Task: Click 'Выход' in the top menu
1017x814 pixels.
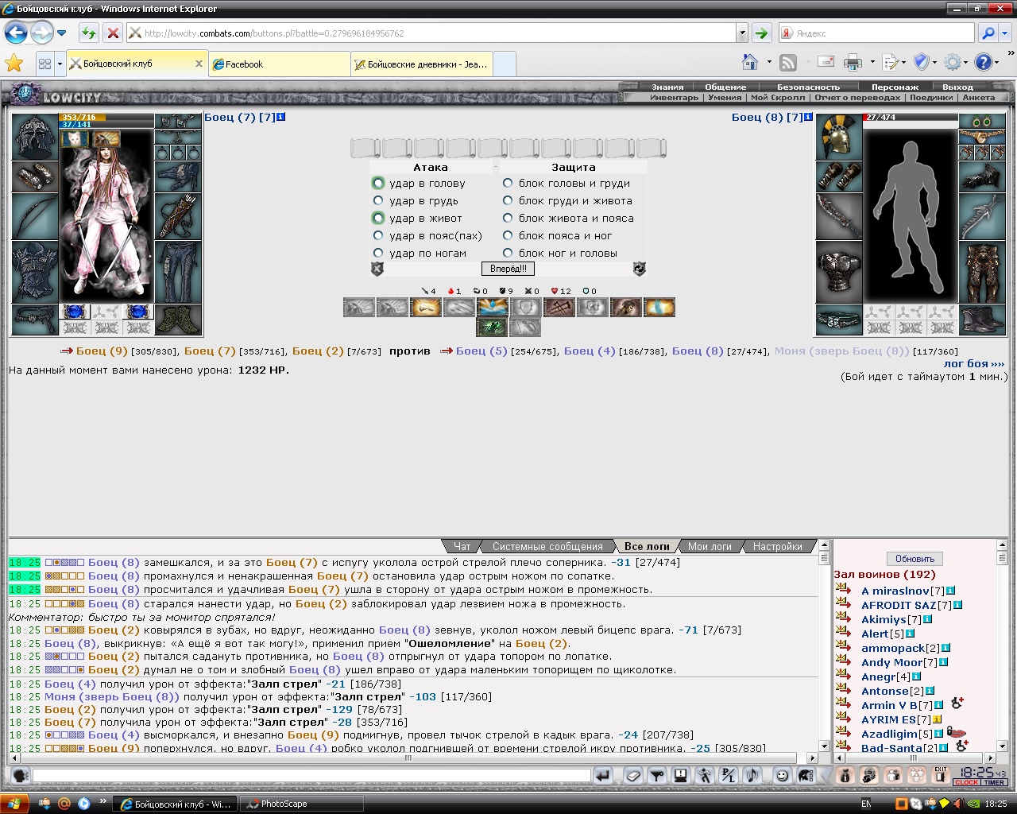Action: point(957,87)
